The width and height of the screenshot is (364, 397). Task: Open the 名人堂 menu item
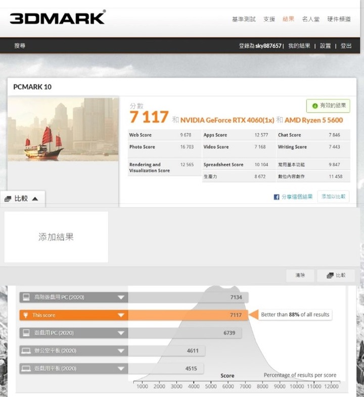(x=310, y=19)
